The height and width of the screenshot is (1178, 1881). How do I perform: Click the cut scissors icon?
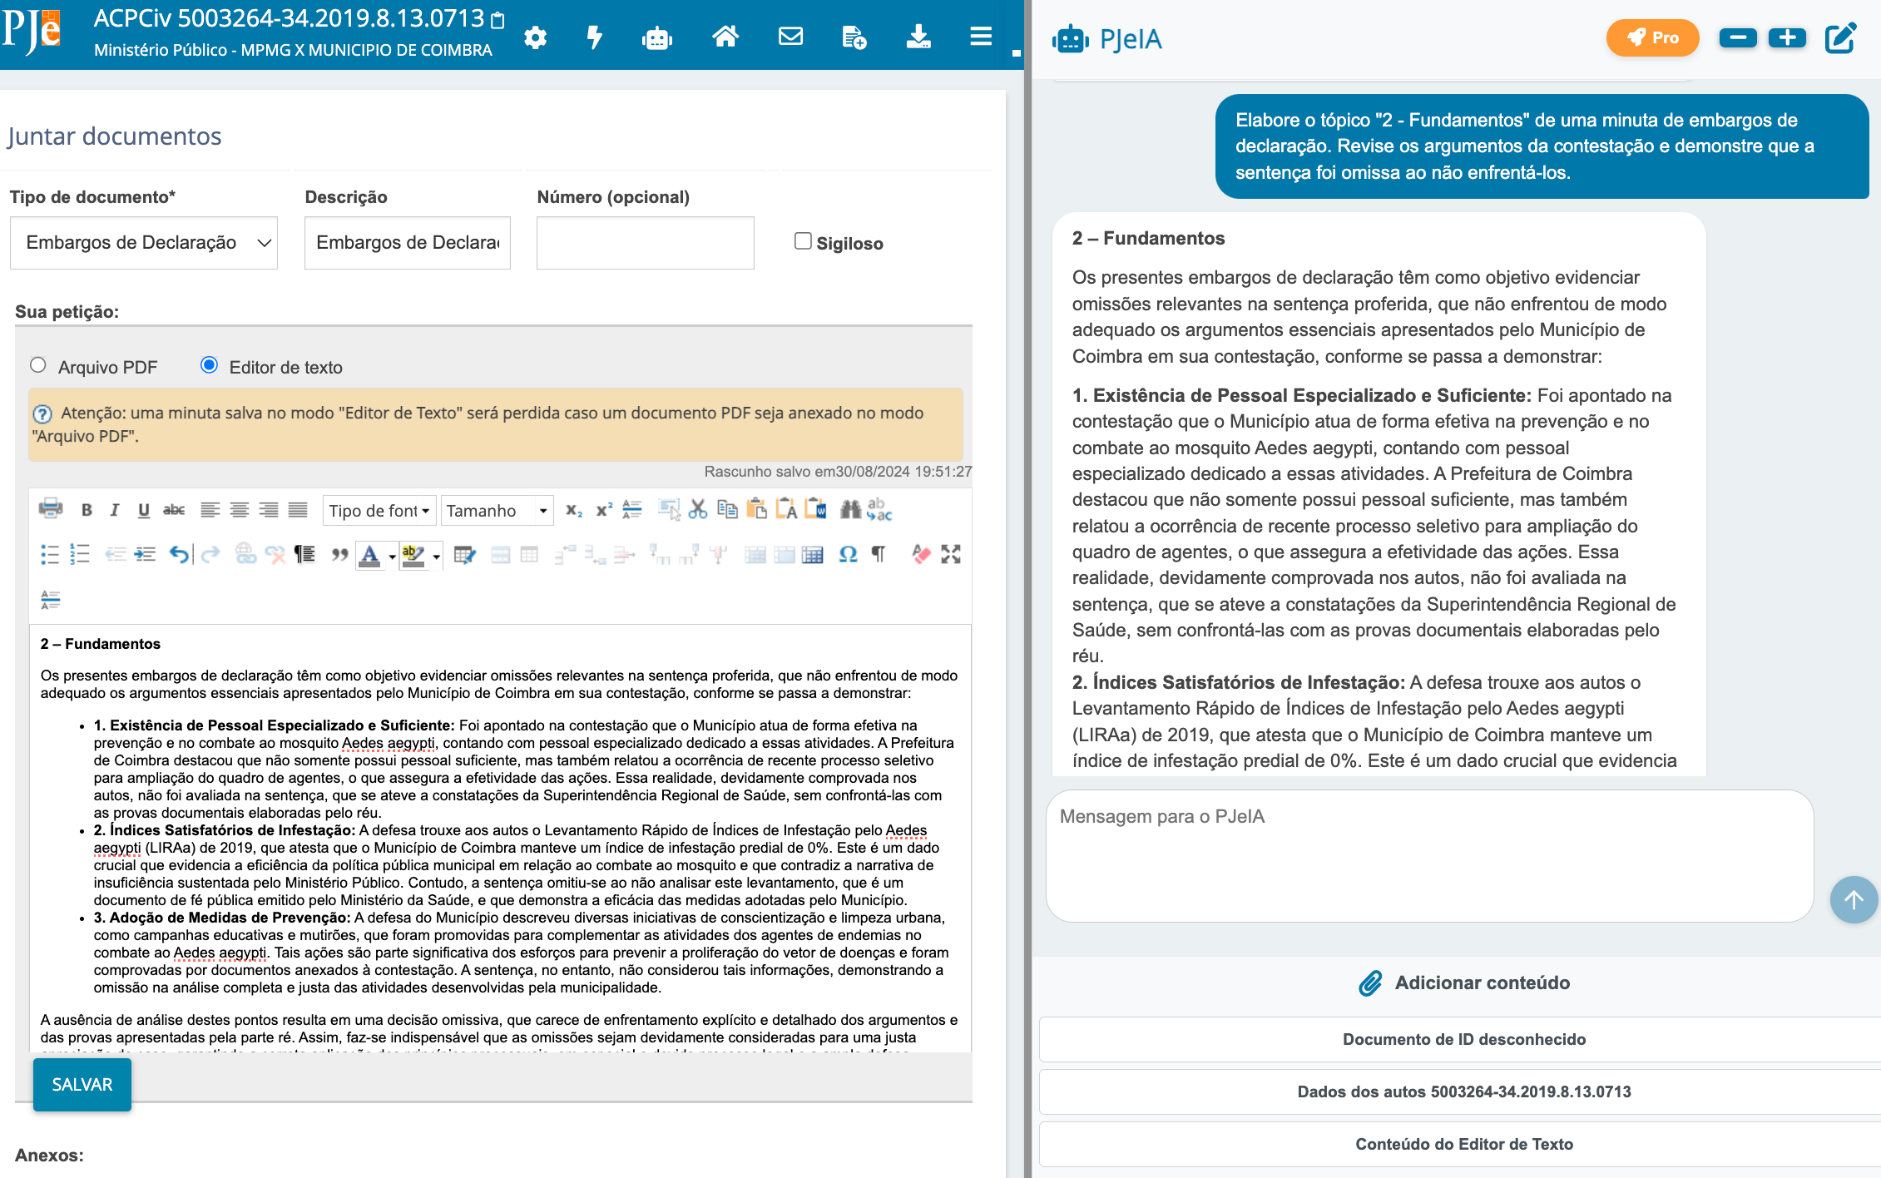click(x=698, y=509)
